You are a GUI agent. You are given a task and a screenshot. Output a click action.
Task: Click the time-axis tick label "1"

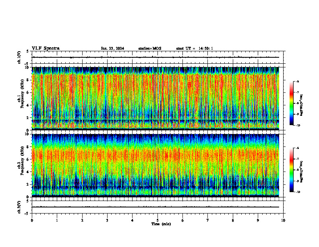(57, 220)
